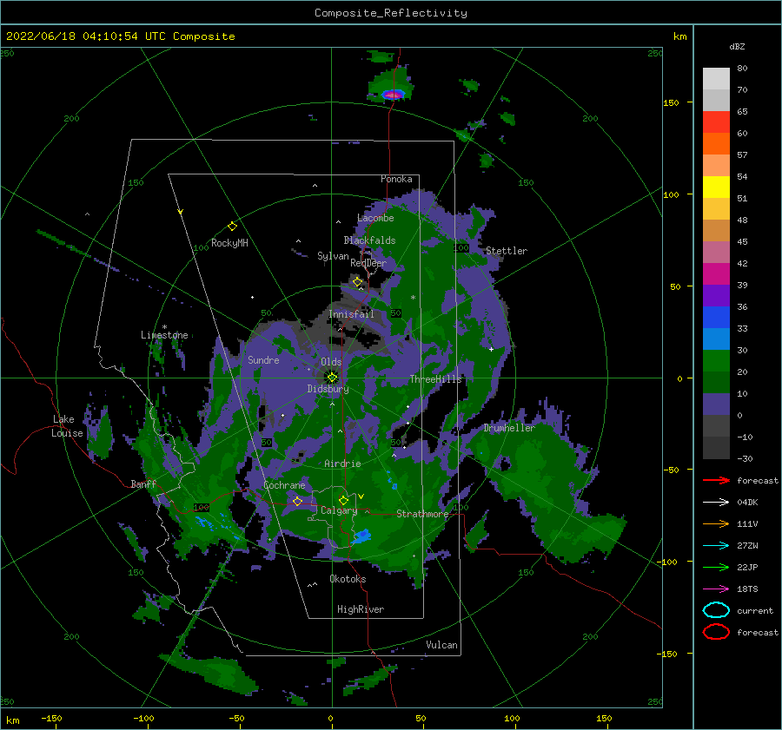Click the Airdrie city label
This screenshot has width=782, height=730.
(342, 464)
